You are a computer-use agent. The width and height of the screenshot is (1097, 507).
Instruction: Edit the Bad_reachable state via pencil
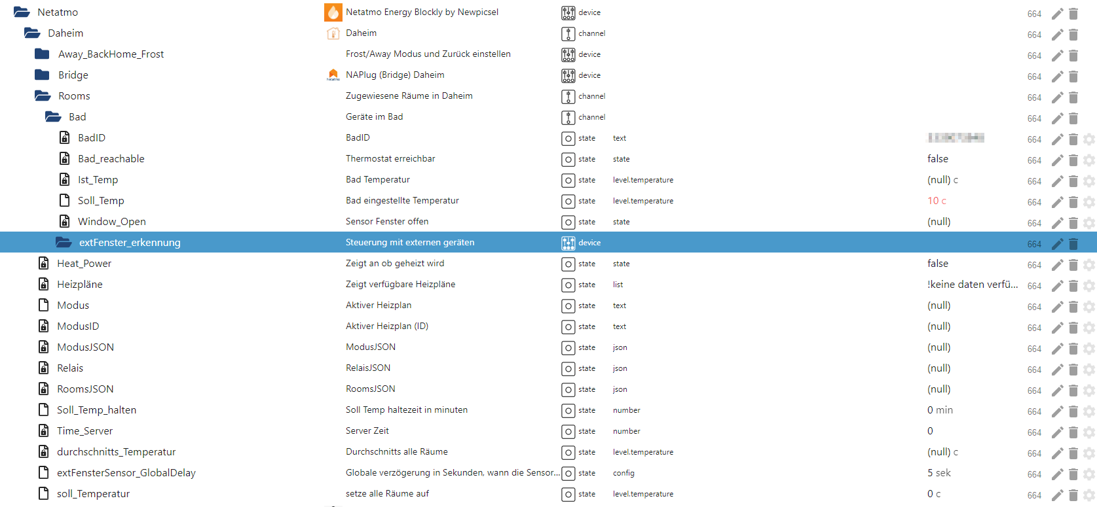[x=1057, y=160]
